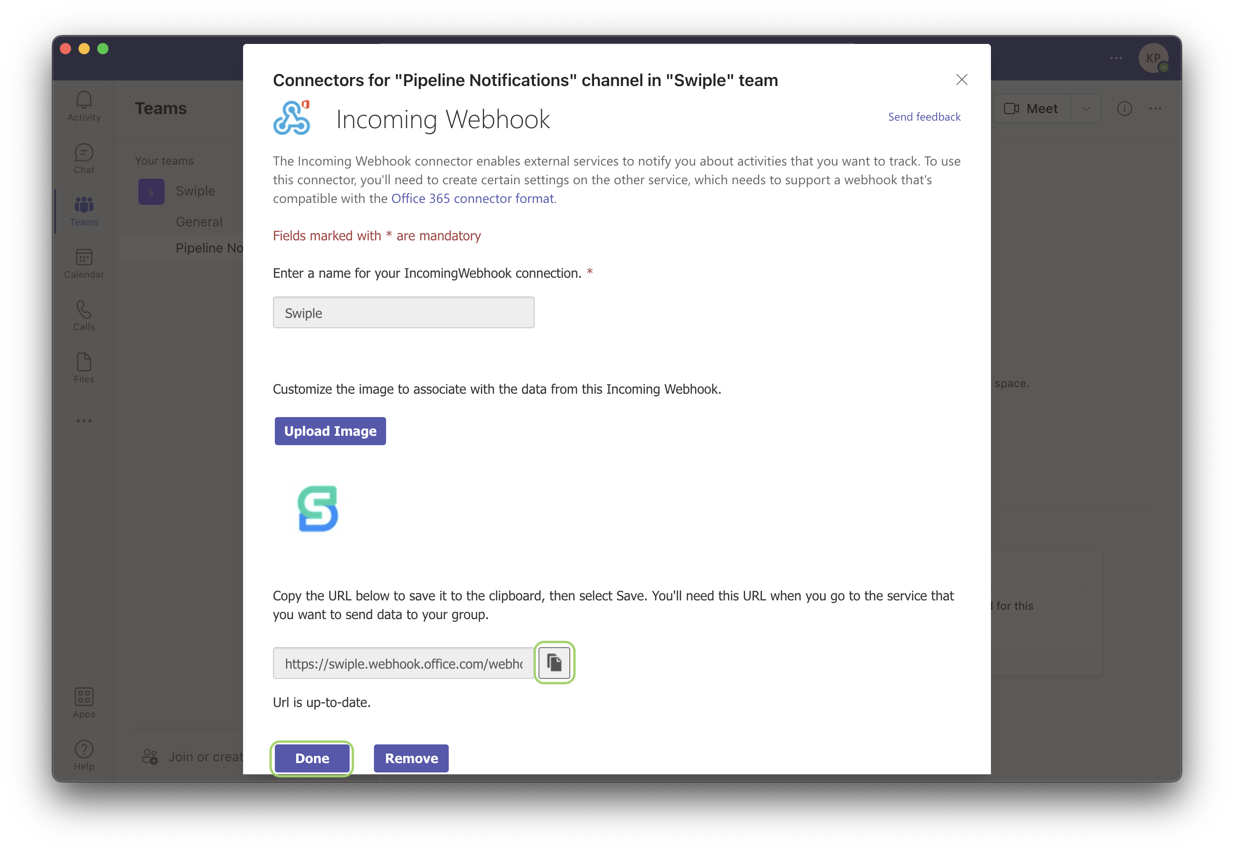
Task: Click the Done button
Action: pos(312,758)
